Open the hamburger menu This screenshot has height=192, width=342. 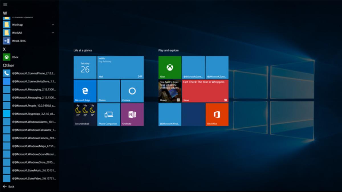pyautogui.click(x=5, y=5)
